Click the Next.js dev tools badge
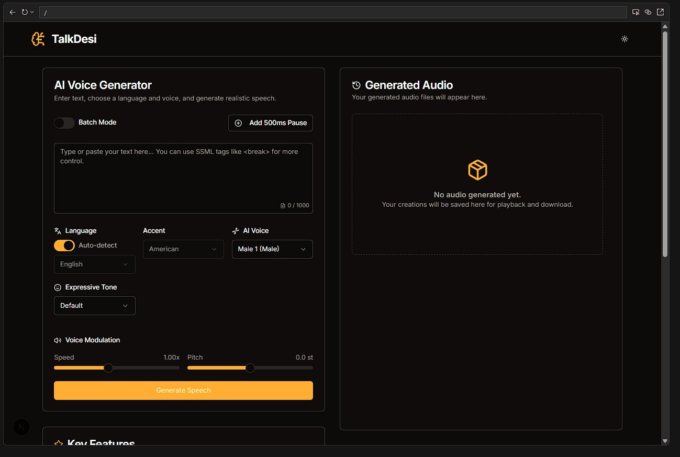This screenshot has height=457, width=680. [x=21, y=427]
